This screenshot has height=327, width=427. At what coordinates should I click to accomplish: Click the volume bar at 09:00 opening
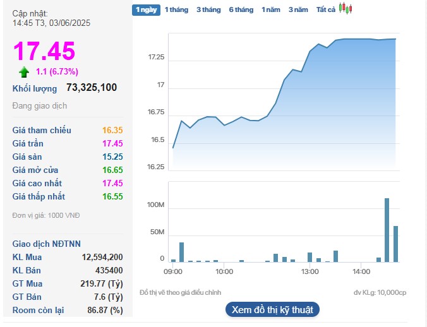pos(173,260)
